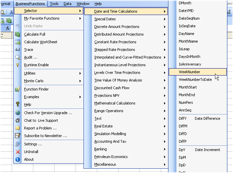This screenshot has height=173, width=233.
Task: Select the DpY Date Increment function
Action: coord(198,150)
